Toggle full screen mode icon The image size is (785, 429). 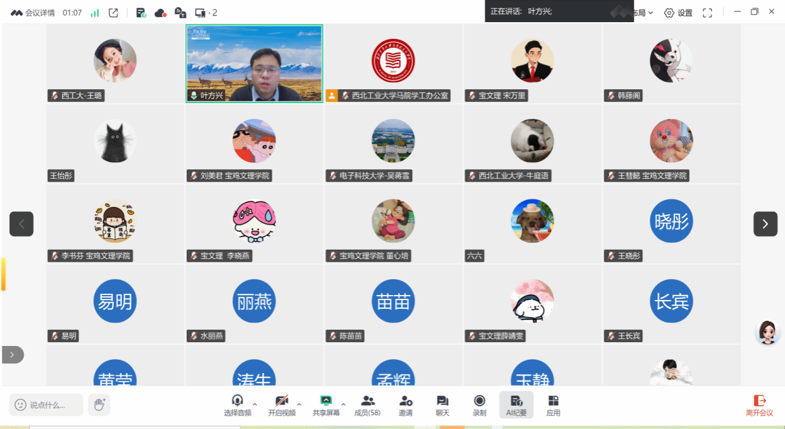coord(708,13)
